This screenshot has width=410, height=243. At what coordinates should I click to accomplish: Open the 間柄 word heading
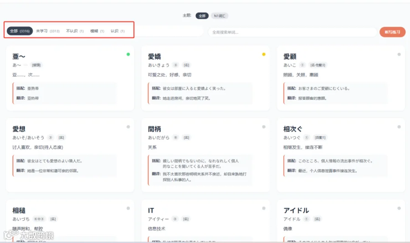point(154,129)
